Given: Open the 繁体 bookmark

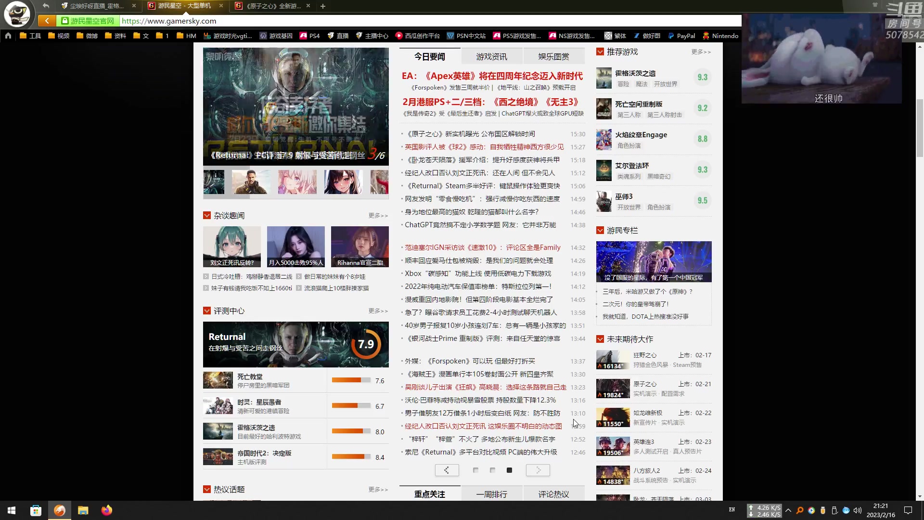Looking at the screenshot, I should [x=616, y=36].
